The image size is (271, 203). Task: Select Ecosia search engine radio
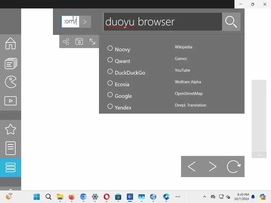(x=110, y=83)
